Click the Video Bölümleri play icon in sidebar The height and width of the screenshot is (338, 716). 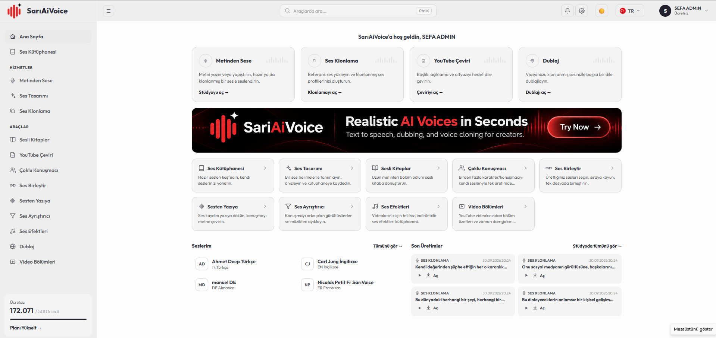13,262
